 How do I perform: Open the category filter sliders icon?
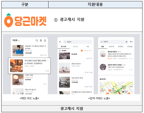pos(41,40)
